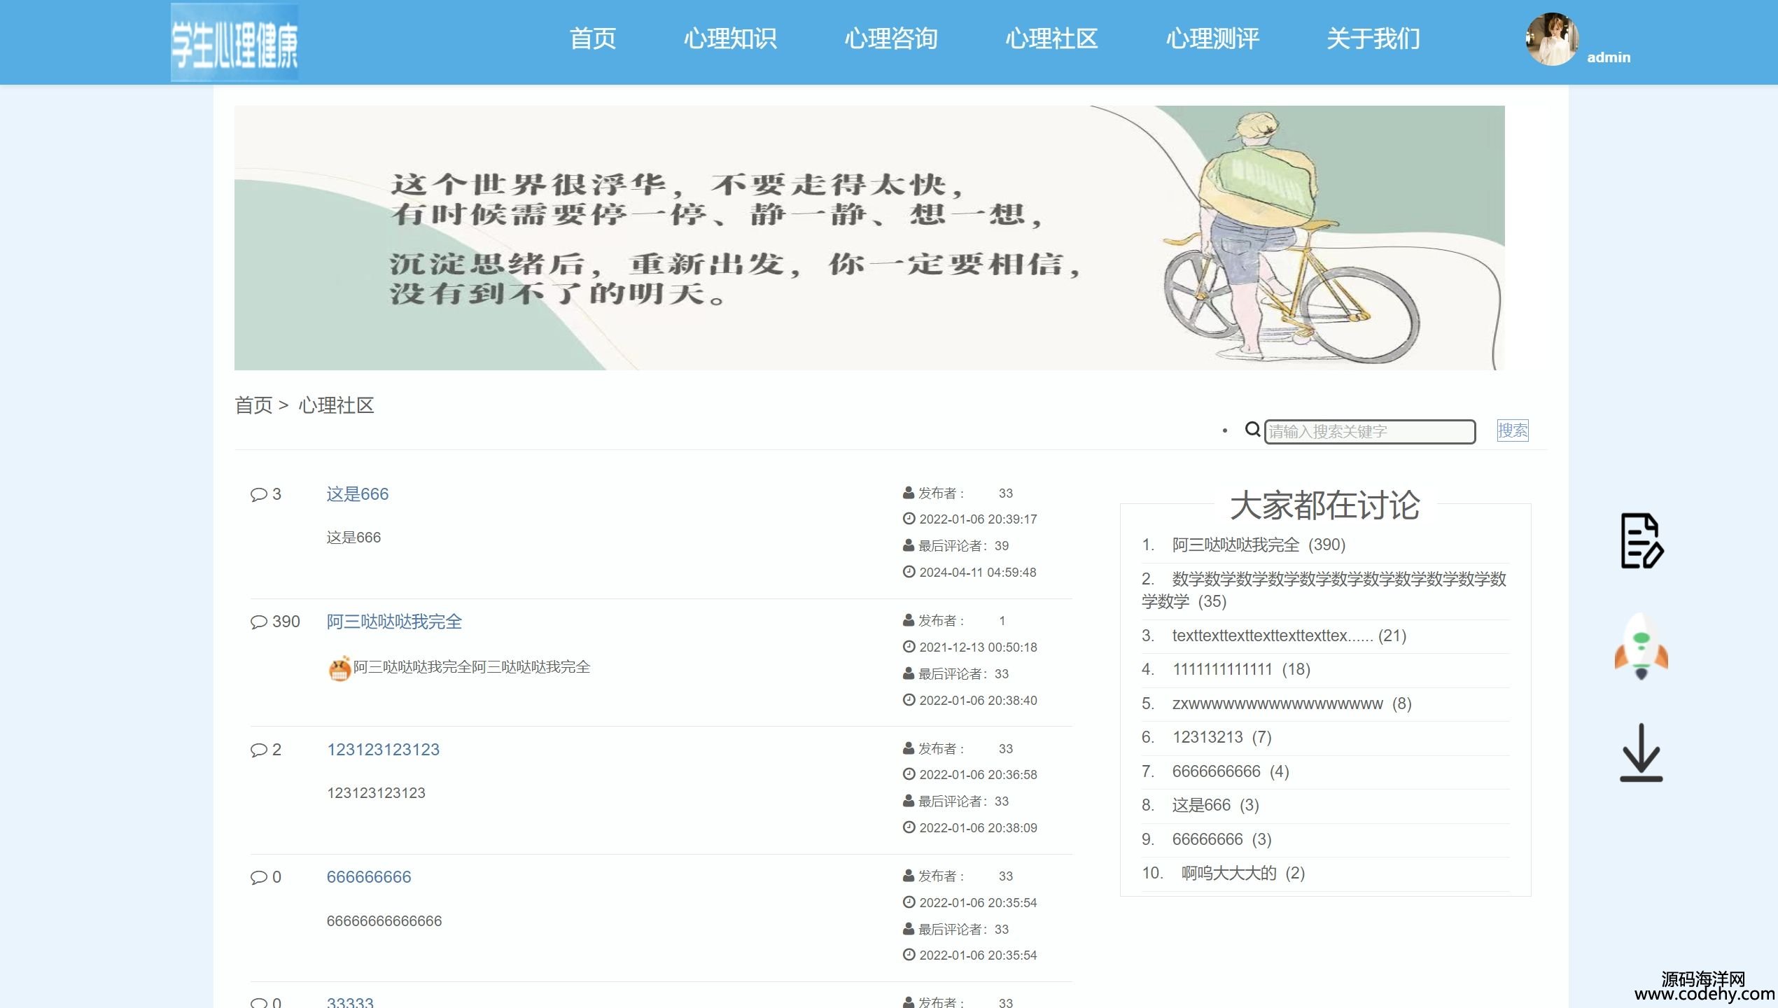Click the banner image with the cyclist
Image resolution: width=1778 pixels, height=1008 pixels.
[869, 237]
